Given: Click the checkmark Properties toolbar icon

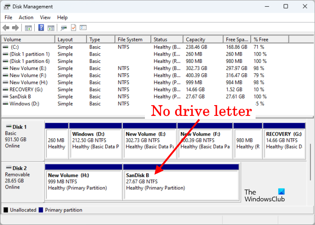Looking at the screenshot, I should pos(73,28).
